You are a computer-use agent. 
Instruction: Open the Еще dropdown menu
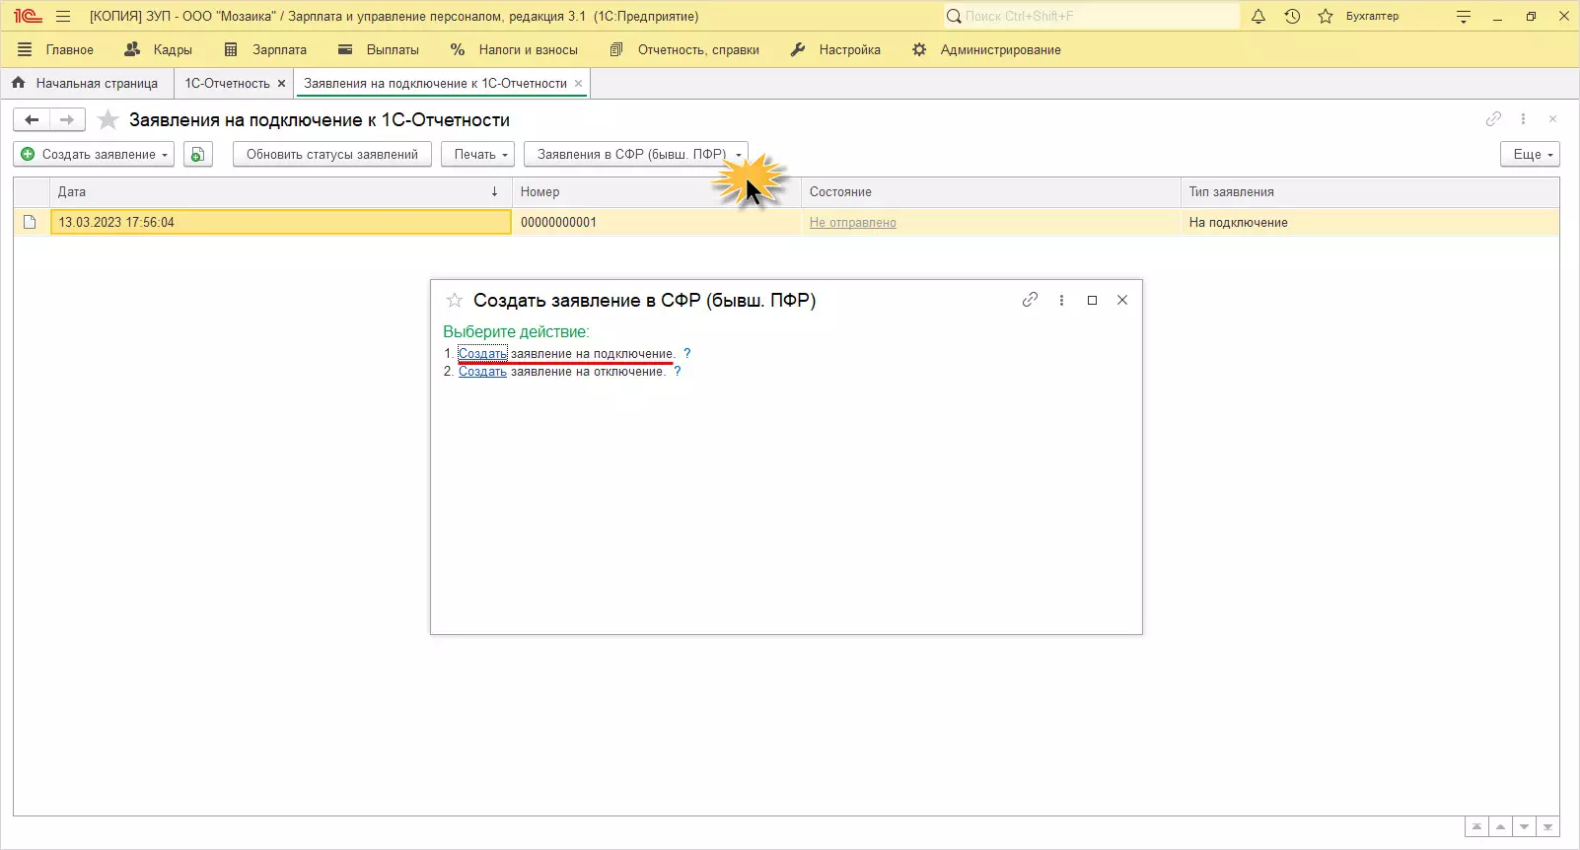(1530, 155)
